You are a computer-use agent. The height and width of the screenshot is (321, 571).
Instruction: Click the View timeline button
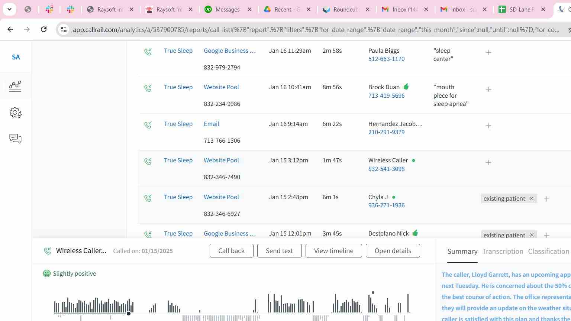click(334, 251)
